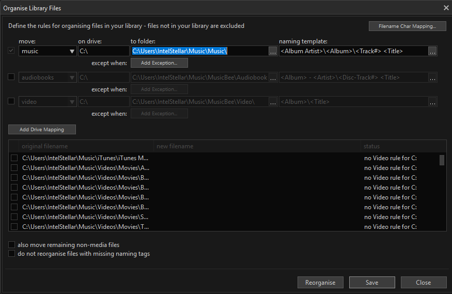Enable the audiobooks rule checkbox
This screenshot has height=294, width=452.
click(11, 77)
